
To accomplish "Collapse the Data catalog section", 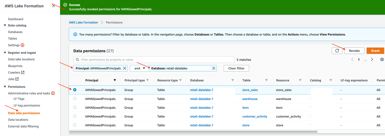I will point(5,26).
